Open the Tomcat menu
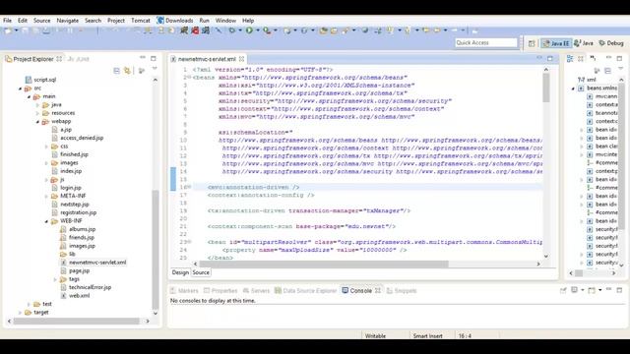The width and height of the screenshot is (630, 354). pos(140,20)
